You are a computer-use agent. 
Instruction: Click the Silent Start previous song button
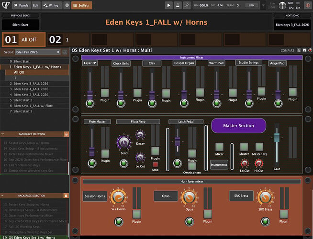(x=20, y=25)
